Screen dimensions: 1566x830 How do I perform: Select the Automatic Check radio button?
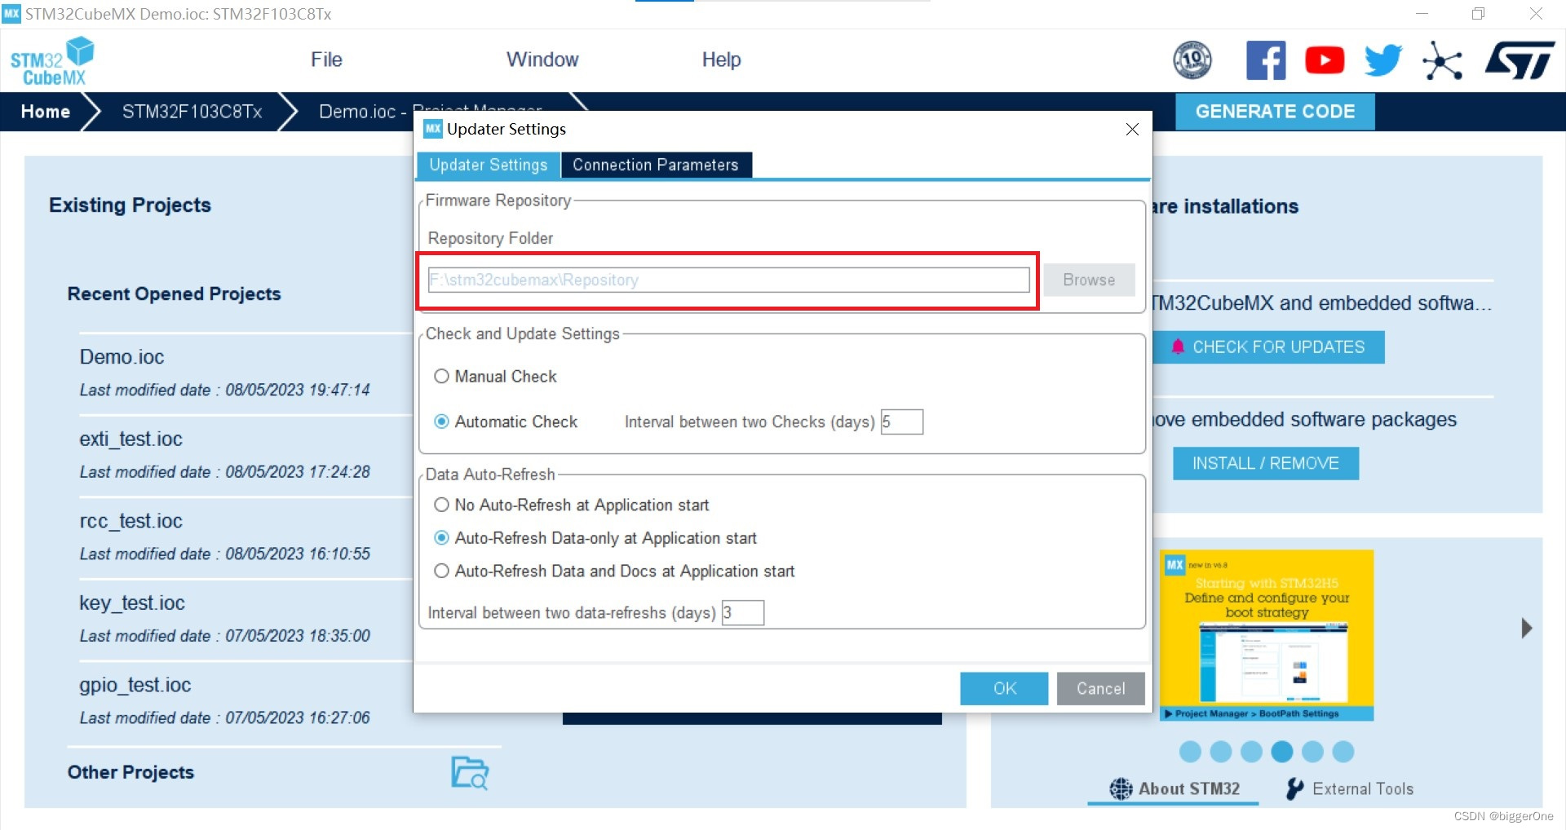pos(441,422)
